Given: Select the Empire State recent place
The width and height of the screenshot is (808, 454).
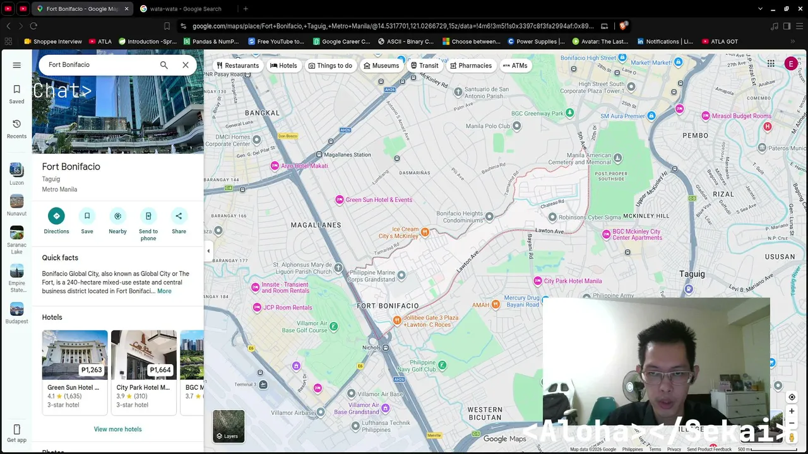Looking at the screenshot, I should tap(17, 278).
